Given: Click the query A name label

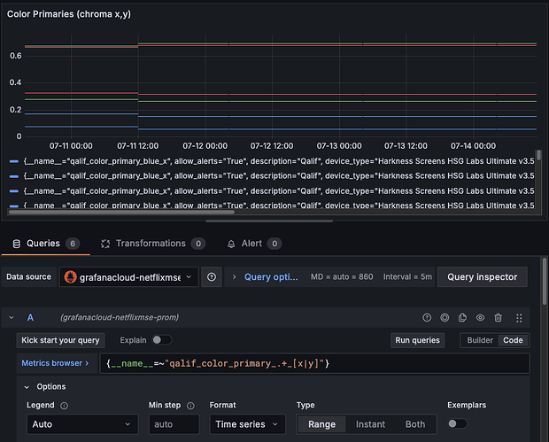Looking at the screenshot, I should [30, 318].
